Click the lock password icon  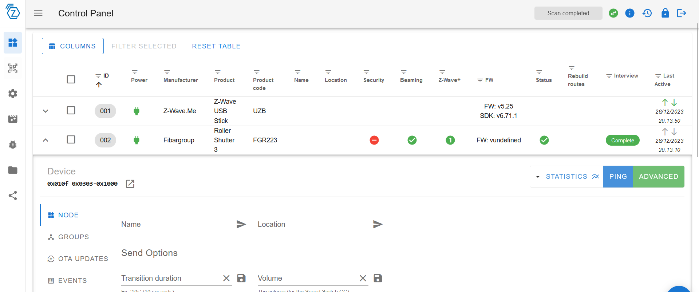click(x=665, y=13)
